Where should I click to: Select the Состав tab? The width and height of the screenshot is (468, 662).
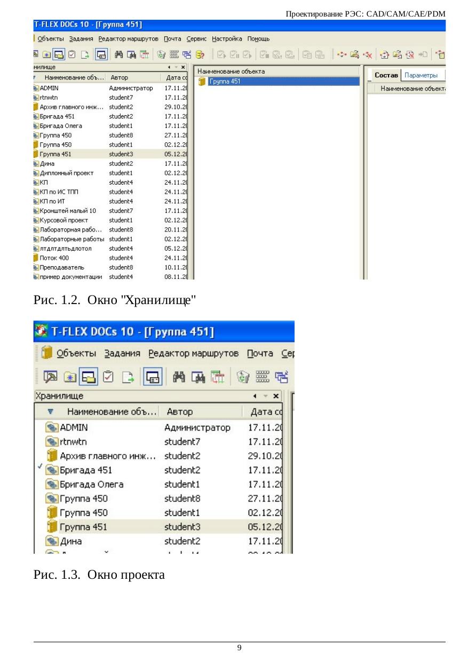[386, 75]
